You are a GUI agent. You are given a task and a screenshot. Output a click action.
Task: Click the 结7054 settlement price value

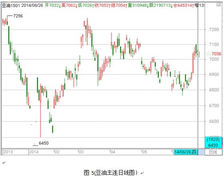click(x=119, y=6)
